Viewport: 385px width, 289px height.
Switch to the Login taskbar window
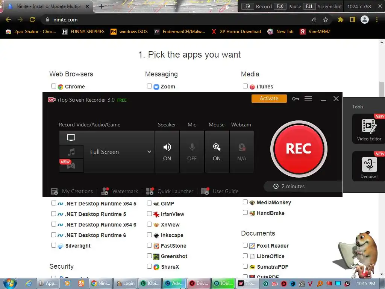(126, 283)
